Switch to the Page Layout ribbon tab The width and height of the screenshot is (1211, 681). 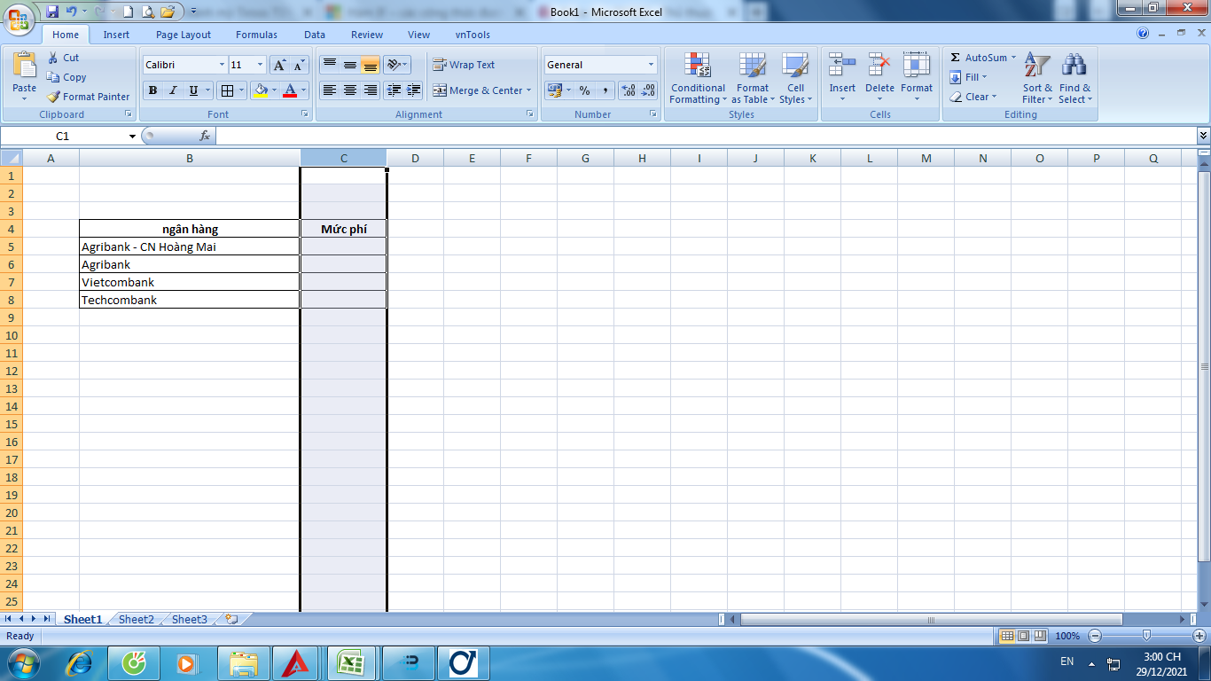[x=184, y=35]
